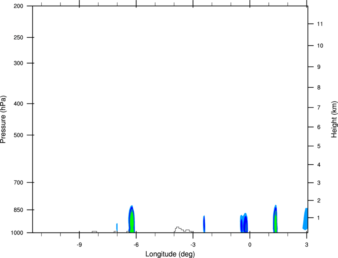Screen dimensions: 338x258
Task: Click the 10 km height label
Action: (x=320, y=46)
